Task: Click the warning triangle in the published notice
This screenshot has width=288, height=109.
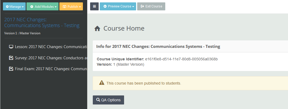Action: click(x=102, y=83)
